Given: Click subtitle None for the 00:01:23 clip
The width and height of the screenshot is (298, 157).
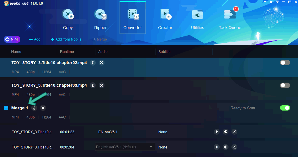Looking at the screenshot, I should (163, 132).
